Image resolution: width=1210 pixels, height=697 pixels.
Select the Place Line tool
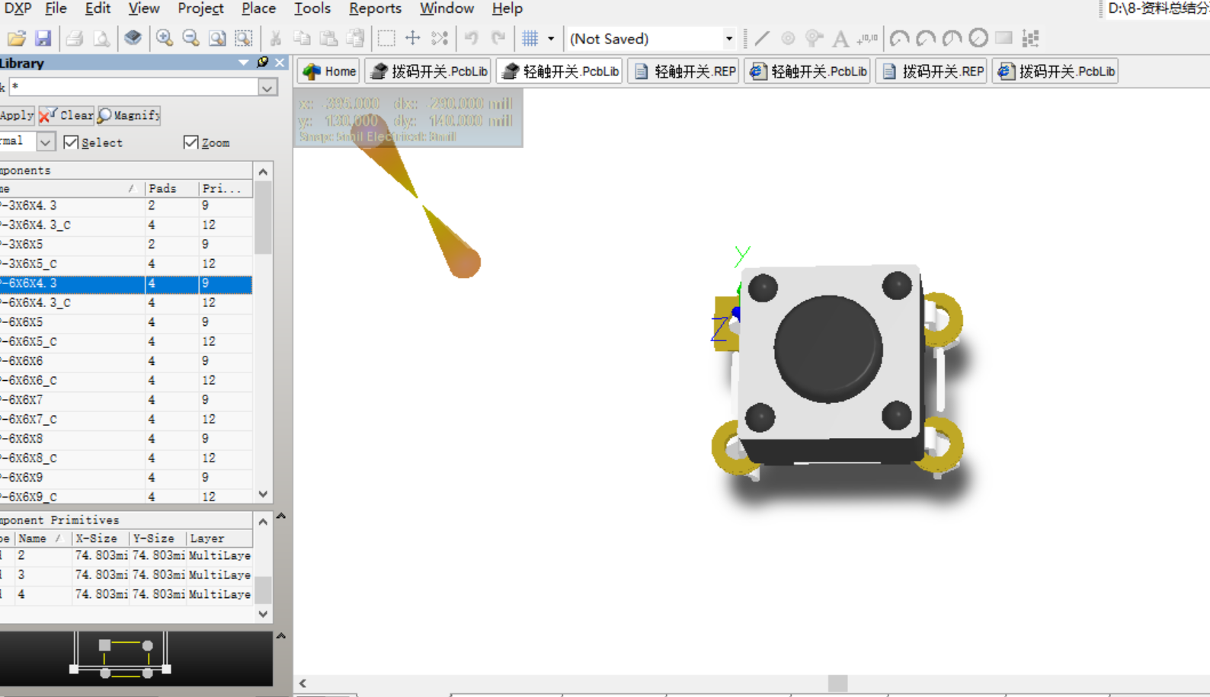coord(762,38)
